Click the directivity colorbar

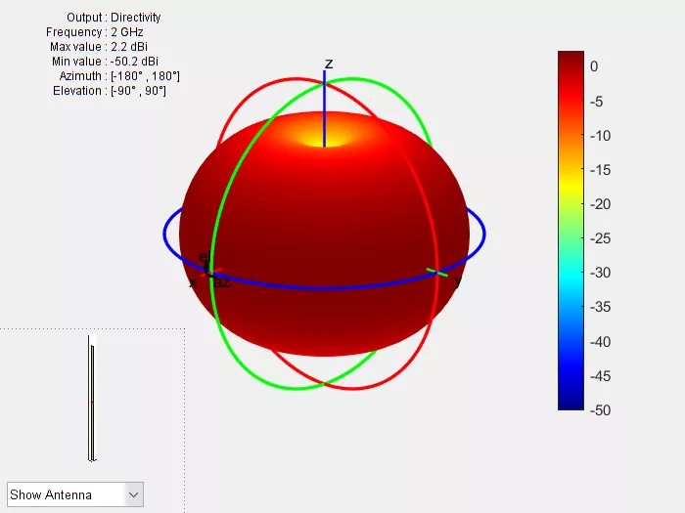click(x=571, y=231)
